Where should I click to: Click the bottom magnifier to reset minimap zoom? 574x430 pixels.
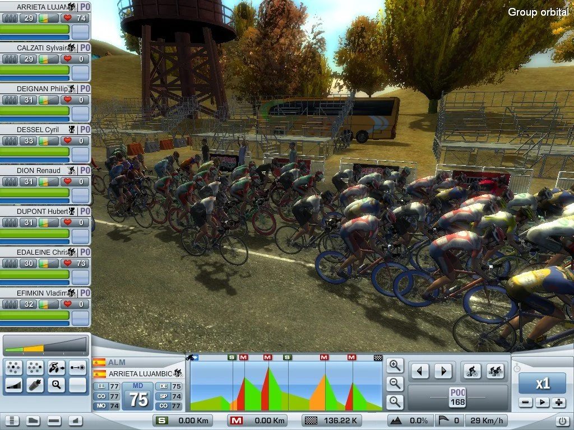395,401
